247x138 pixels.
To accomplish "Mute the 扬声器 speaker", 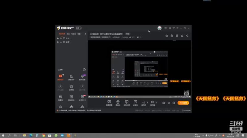I will [x=153, y=103].
